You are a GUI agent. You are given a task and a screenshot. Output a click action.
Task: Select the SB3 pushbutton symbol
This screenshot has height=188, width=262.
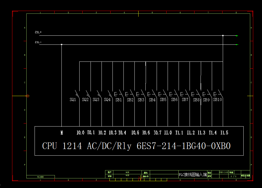pos(141,94)
